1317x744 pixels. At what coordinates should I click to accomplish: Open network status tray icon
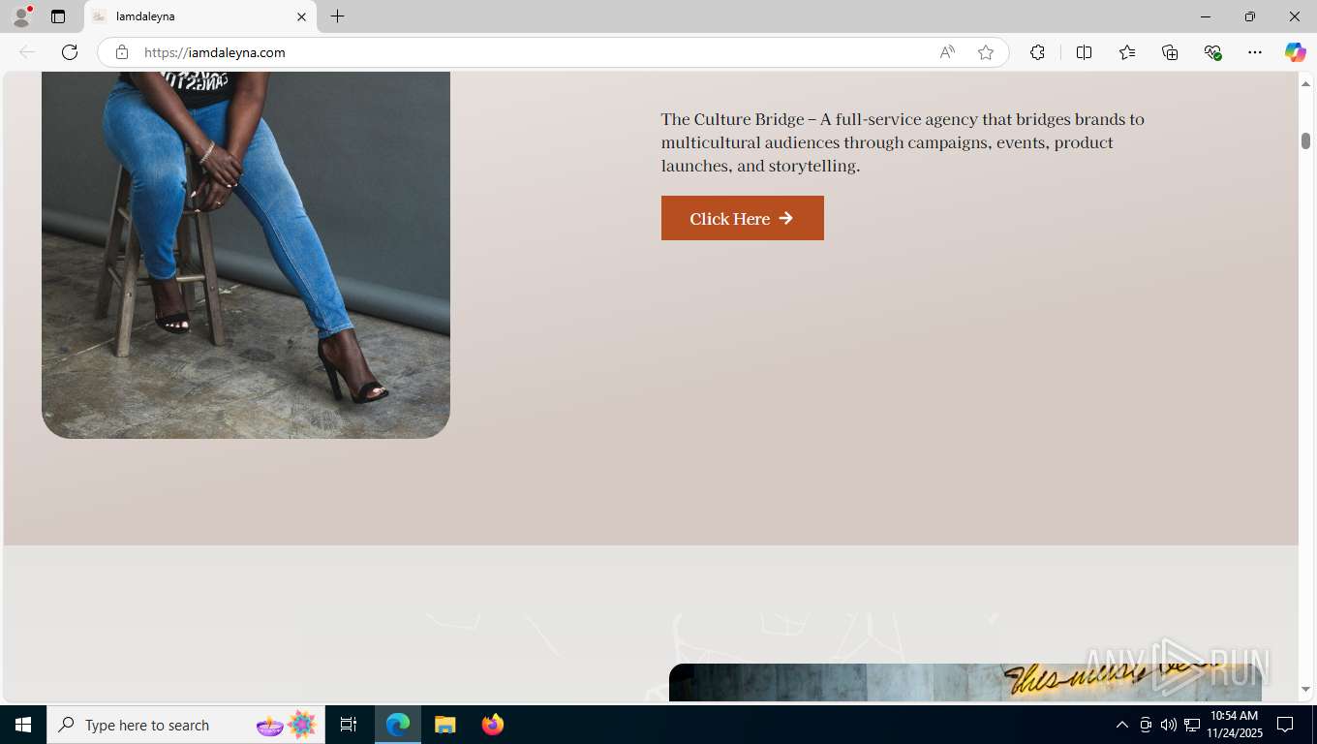[1191, 725]
